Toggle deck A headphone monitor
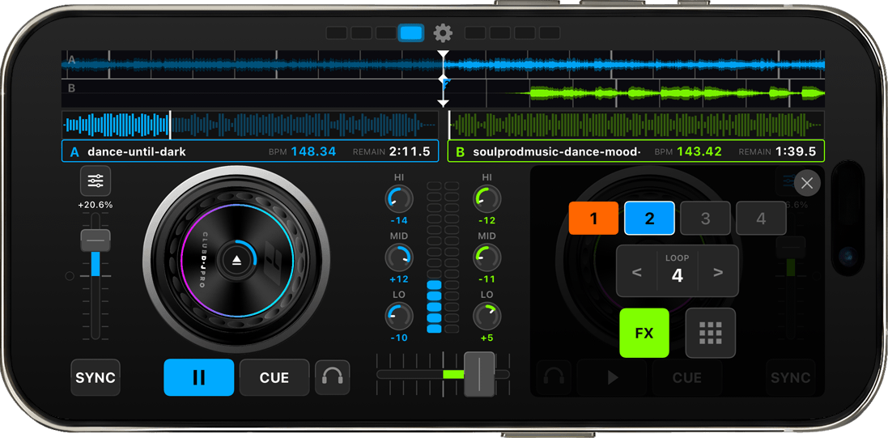This screenshot has width=888, height=438. pos(333,377)
